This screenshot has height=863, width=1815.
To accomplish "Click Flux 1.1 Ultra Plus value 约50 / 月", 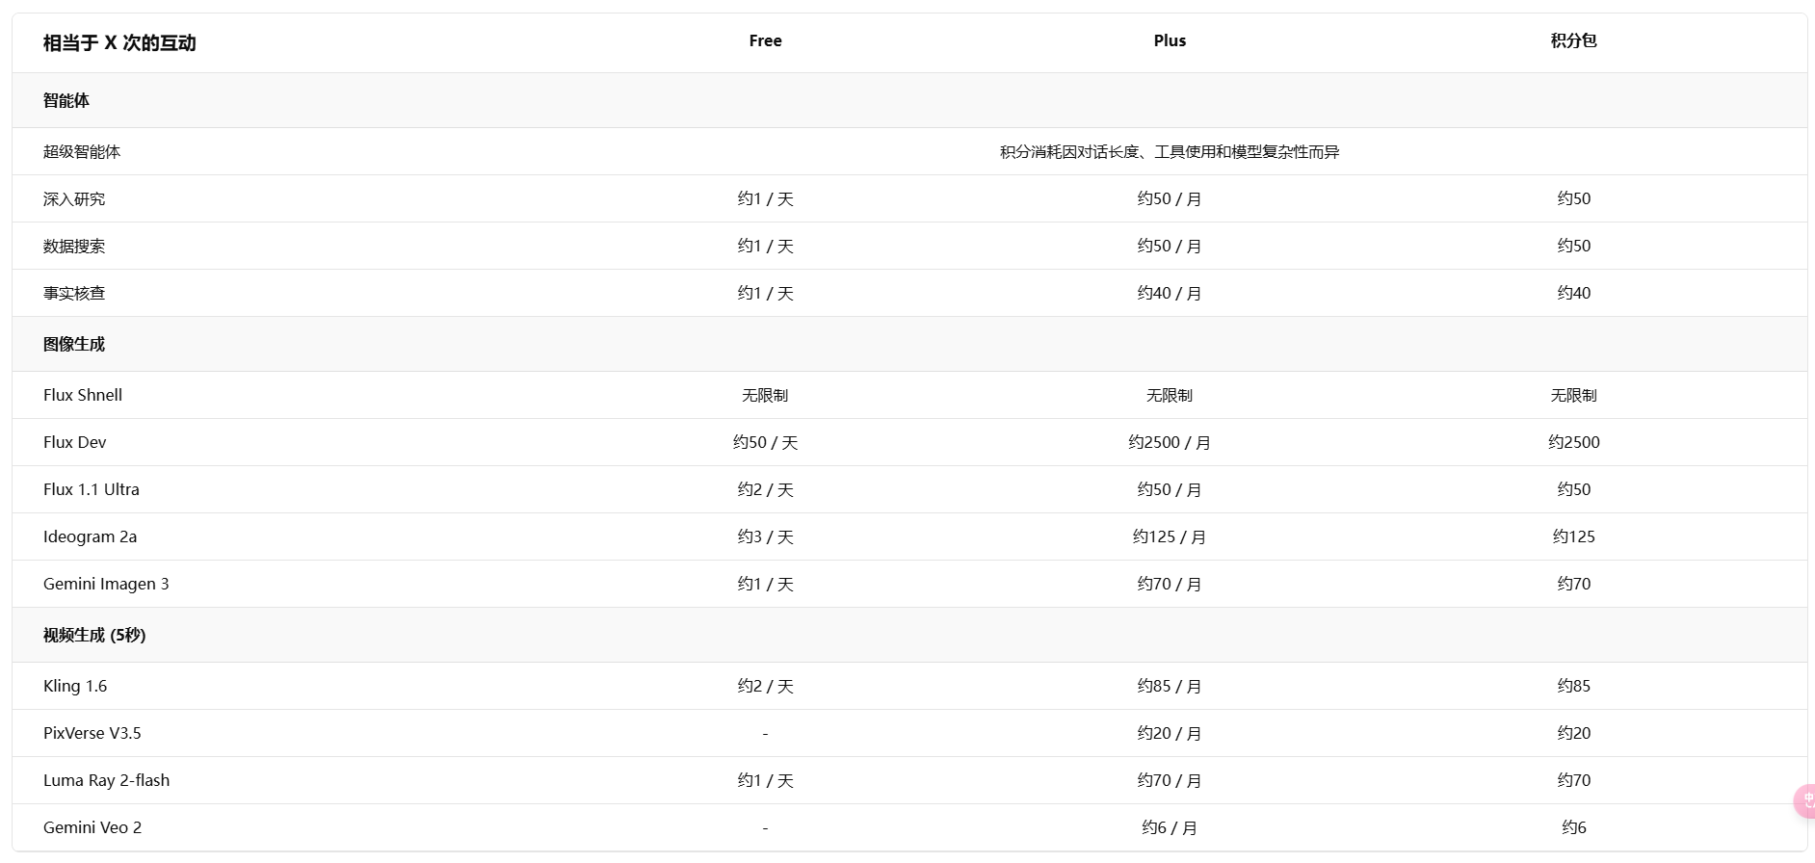I will [x=1170, y=489].
